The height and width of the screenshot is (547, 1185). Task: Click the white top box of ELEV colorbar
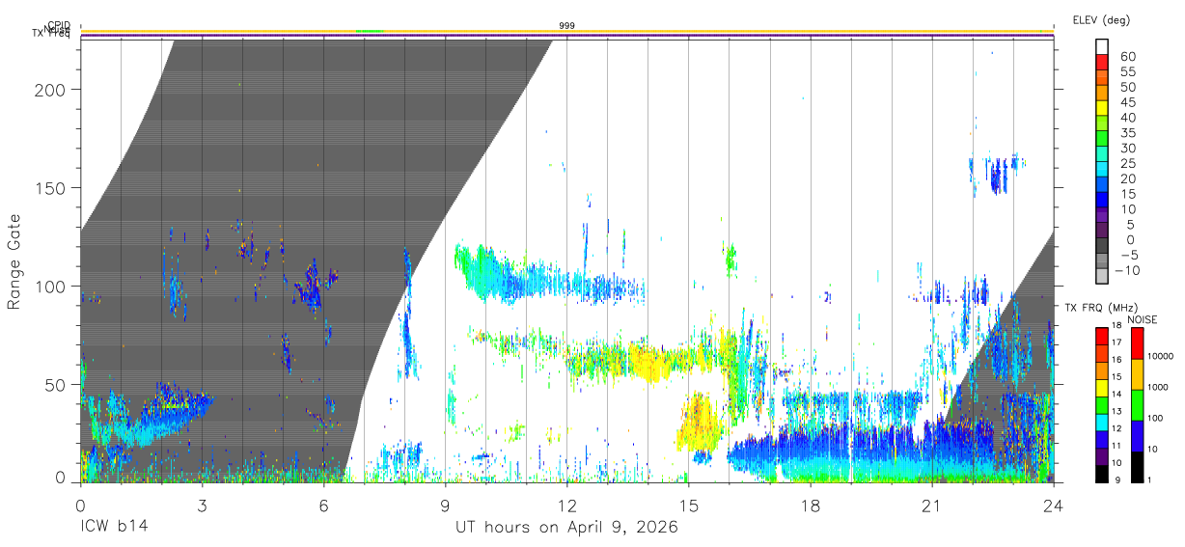[1102, 47]
